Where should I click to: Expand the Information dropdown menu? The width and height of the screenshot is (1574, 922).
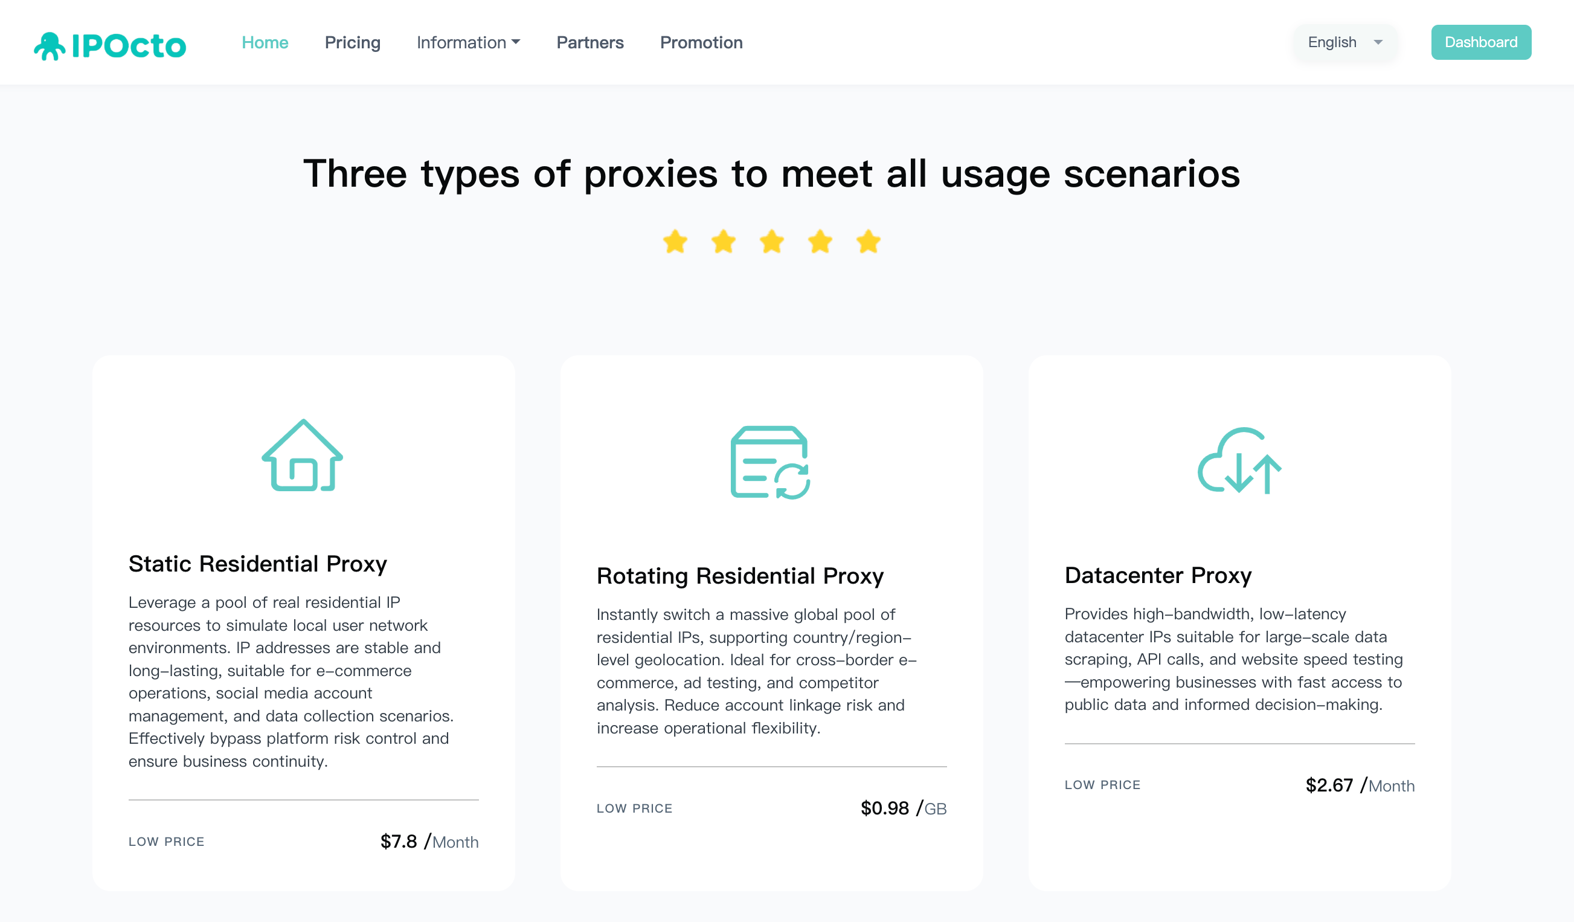click(468, 42)
